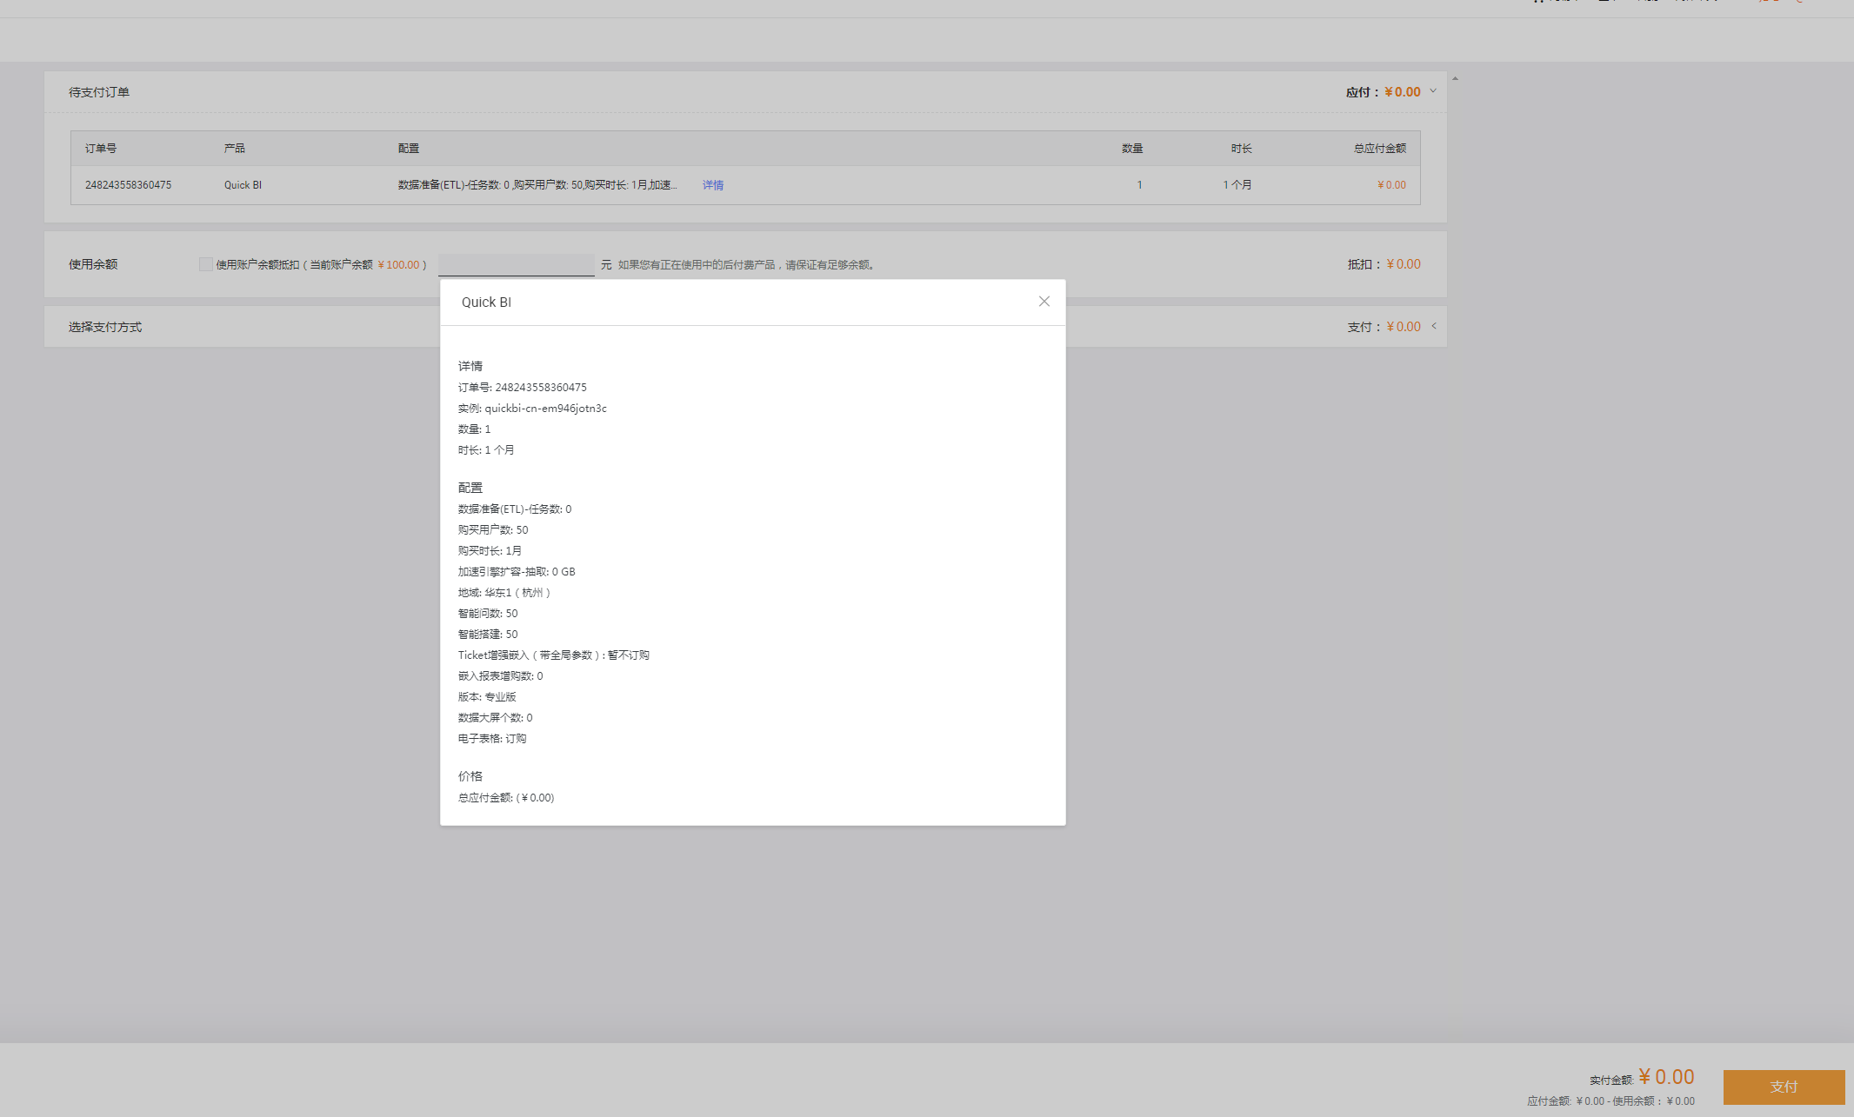
Task: Click 订单号 line in details dialog
Action: click(522, 388)
